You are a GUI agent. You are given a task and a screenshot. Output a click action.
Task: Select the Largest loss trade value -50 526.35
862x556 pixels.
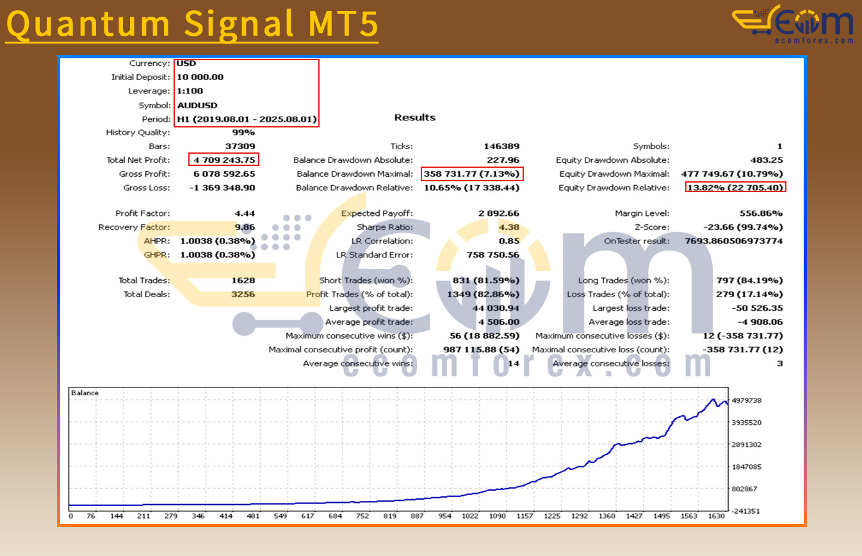(756, 308)
